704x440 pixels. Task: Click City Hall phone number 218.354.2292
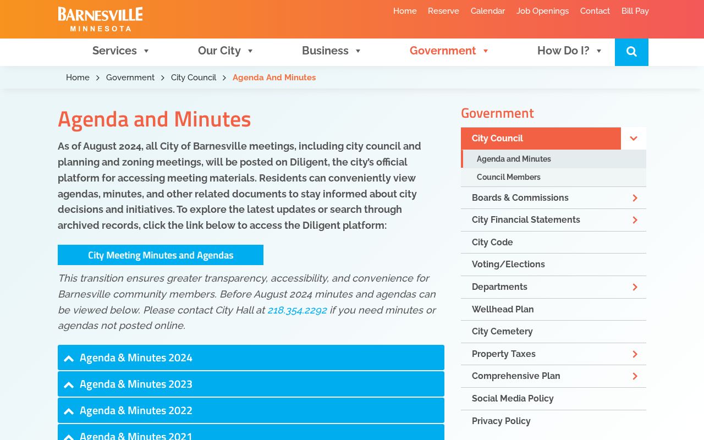click(x=297, y=310)
